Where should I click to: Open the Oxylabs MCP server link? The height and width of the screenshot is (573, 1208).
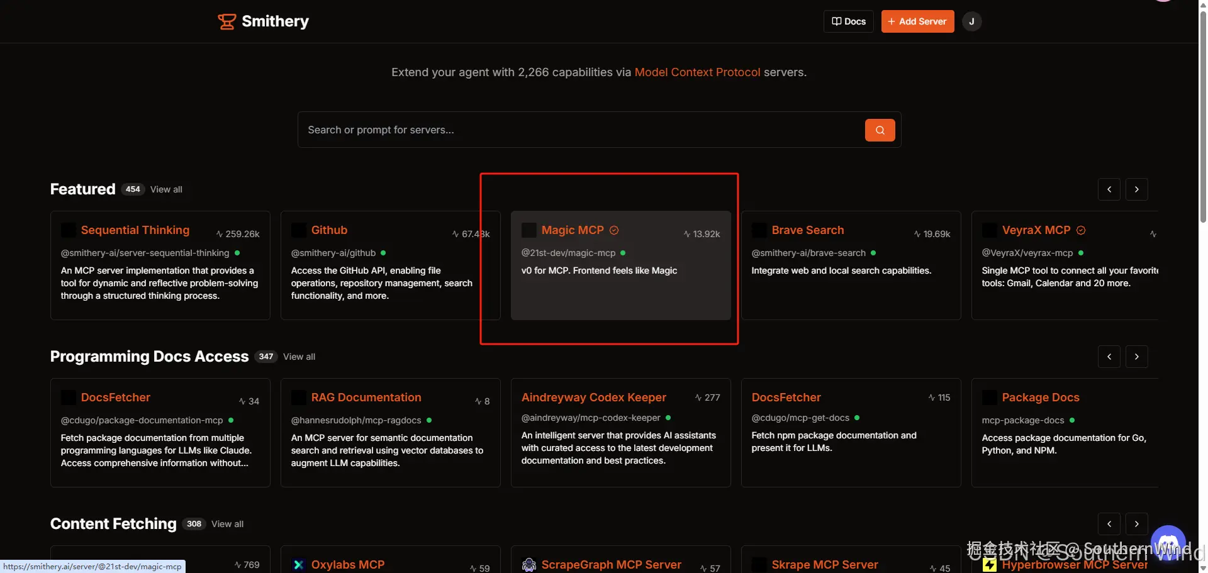click(x=348, y=565)
